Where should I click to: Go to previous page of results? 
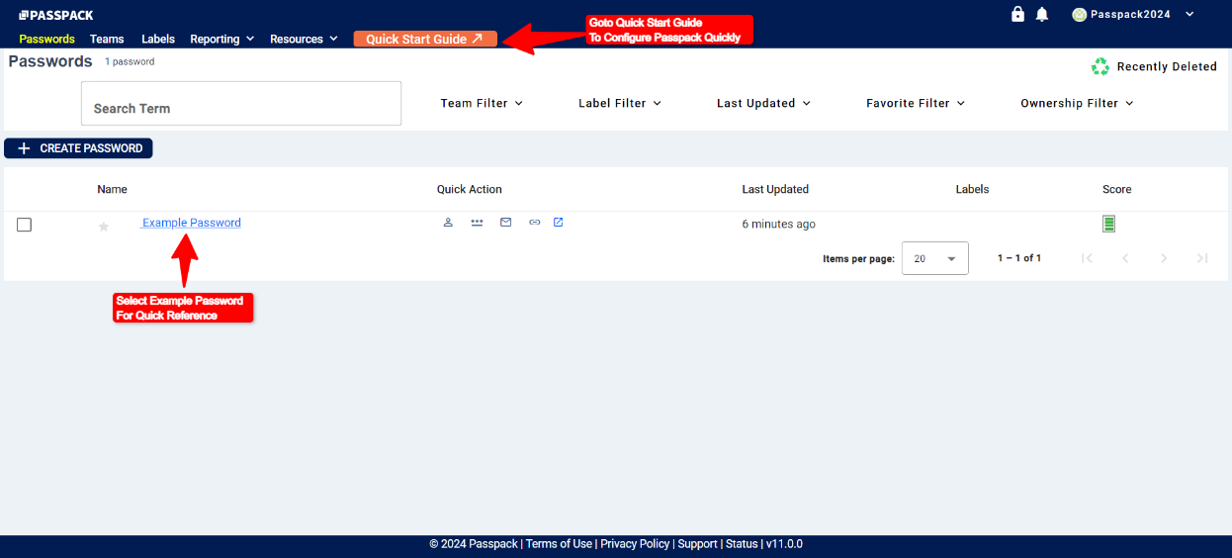(1125, 258)
